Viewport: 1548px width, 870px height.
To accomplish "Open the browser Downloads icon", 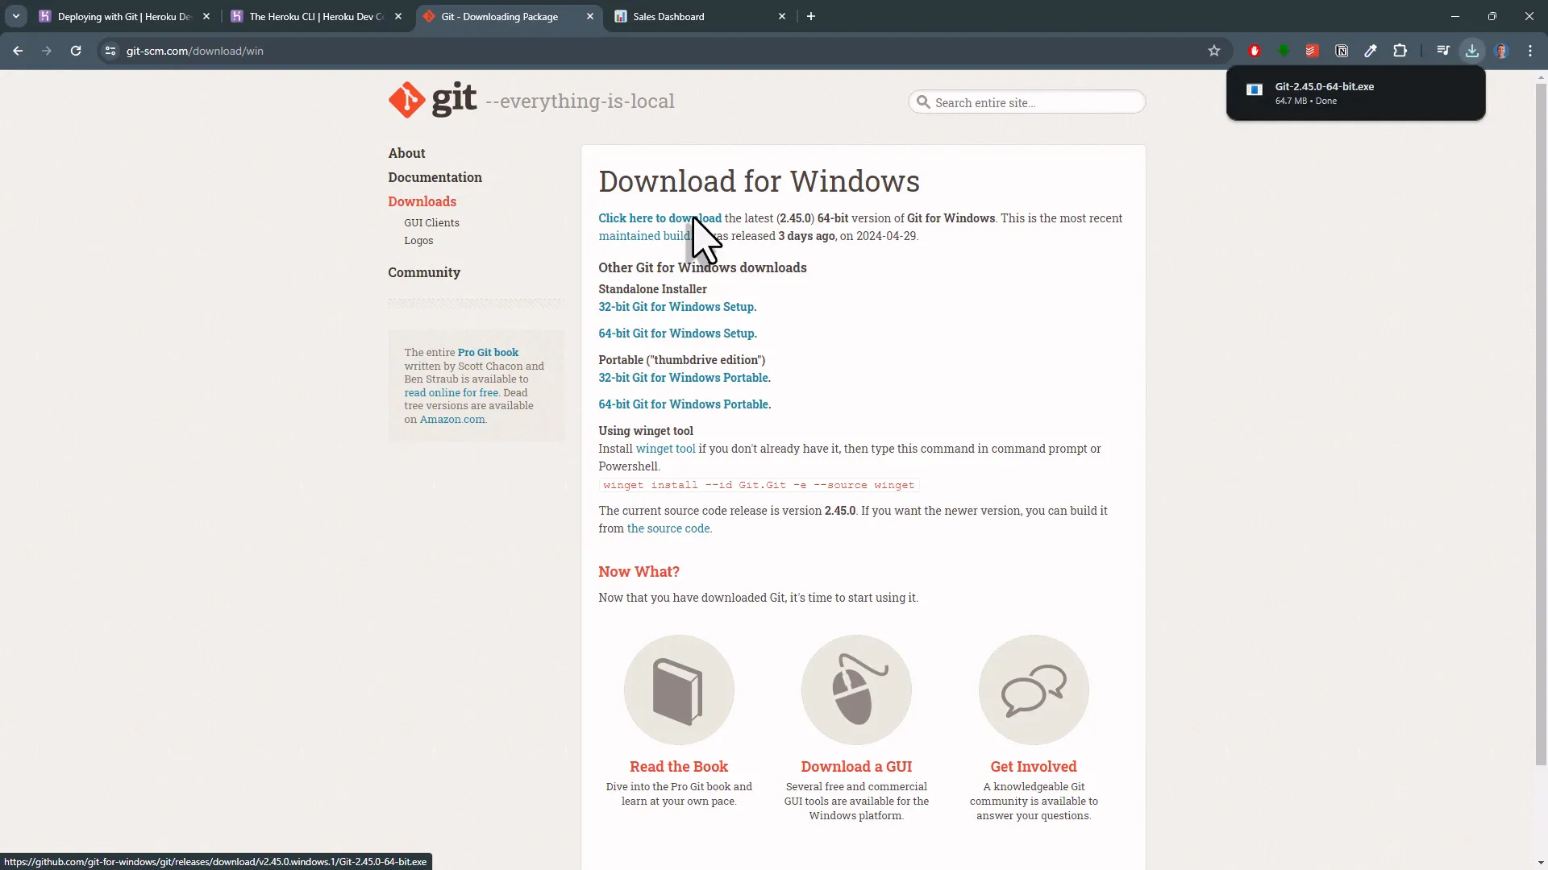I will (x=1472, y=50).
